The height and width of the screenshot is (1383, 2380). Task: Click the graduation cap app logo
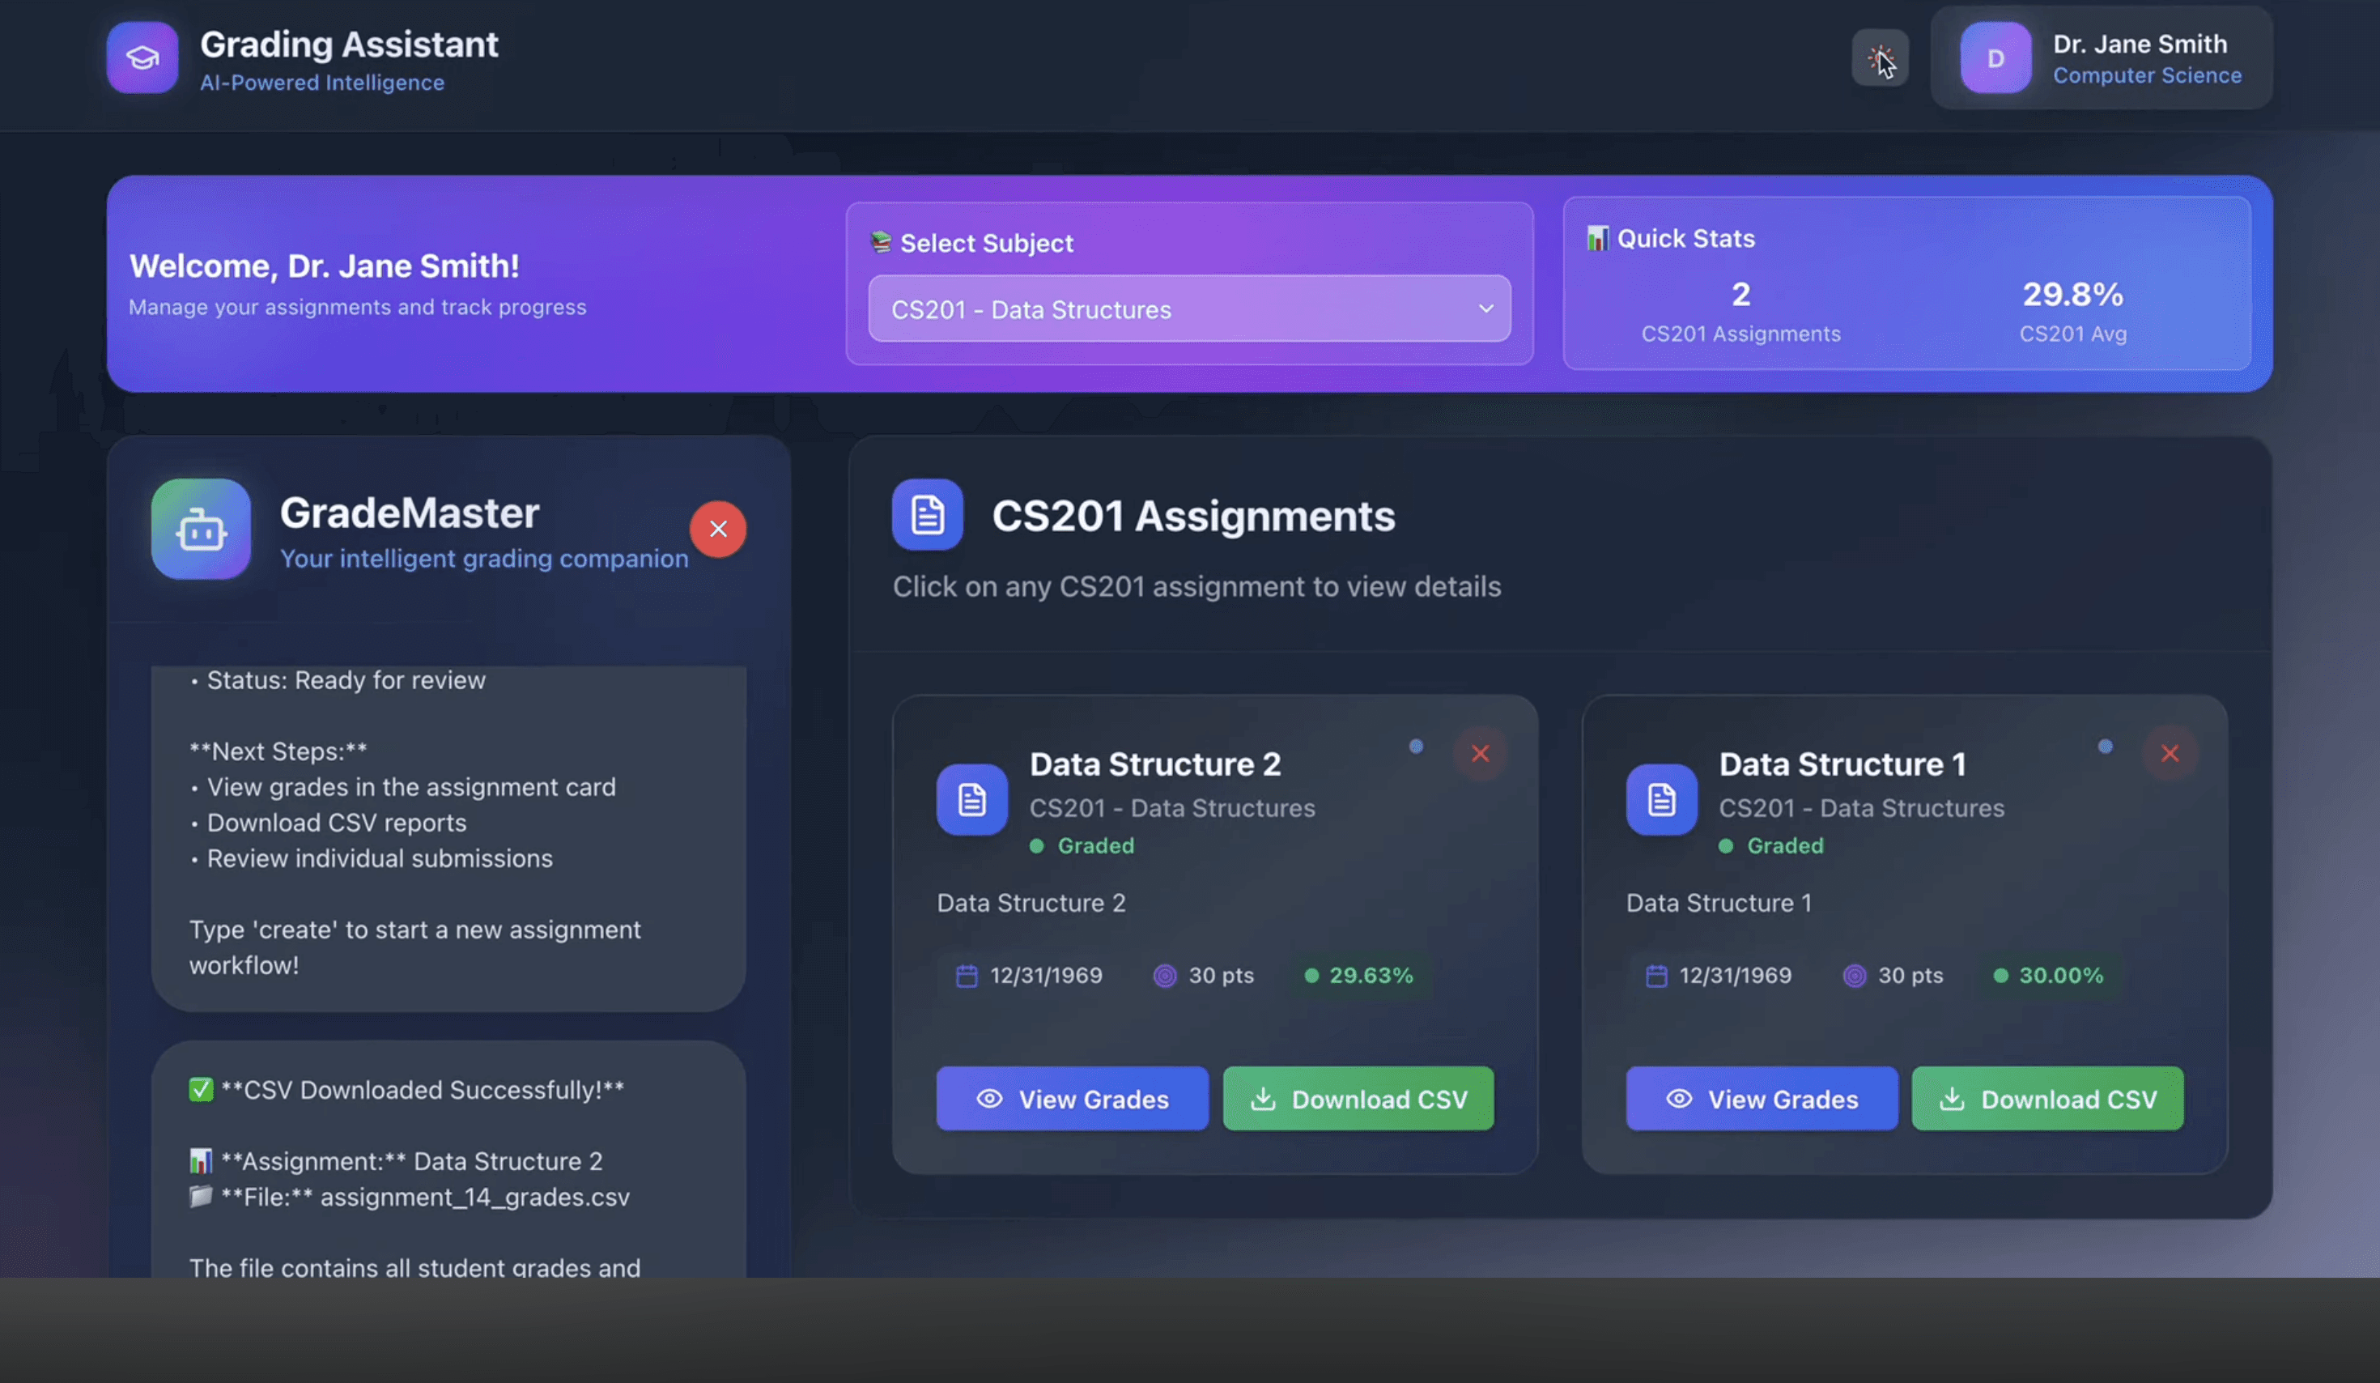142,58
